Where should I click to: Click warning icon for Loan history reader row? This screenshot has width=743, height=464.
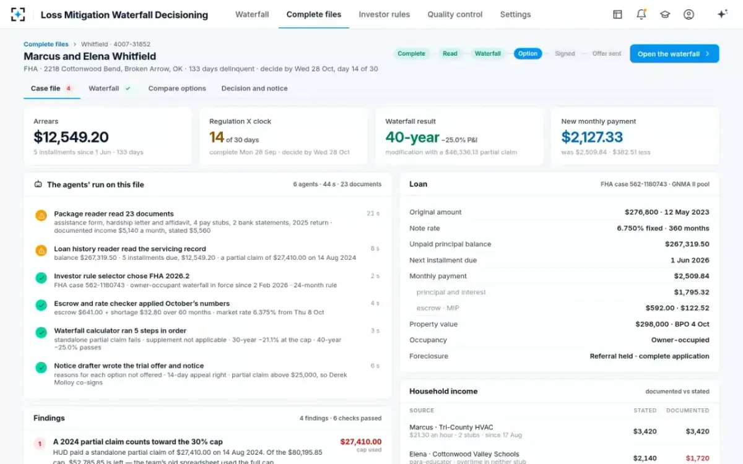[41, 251]
